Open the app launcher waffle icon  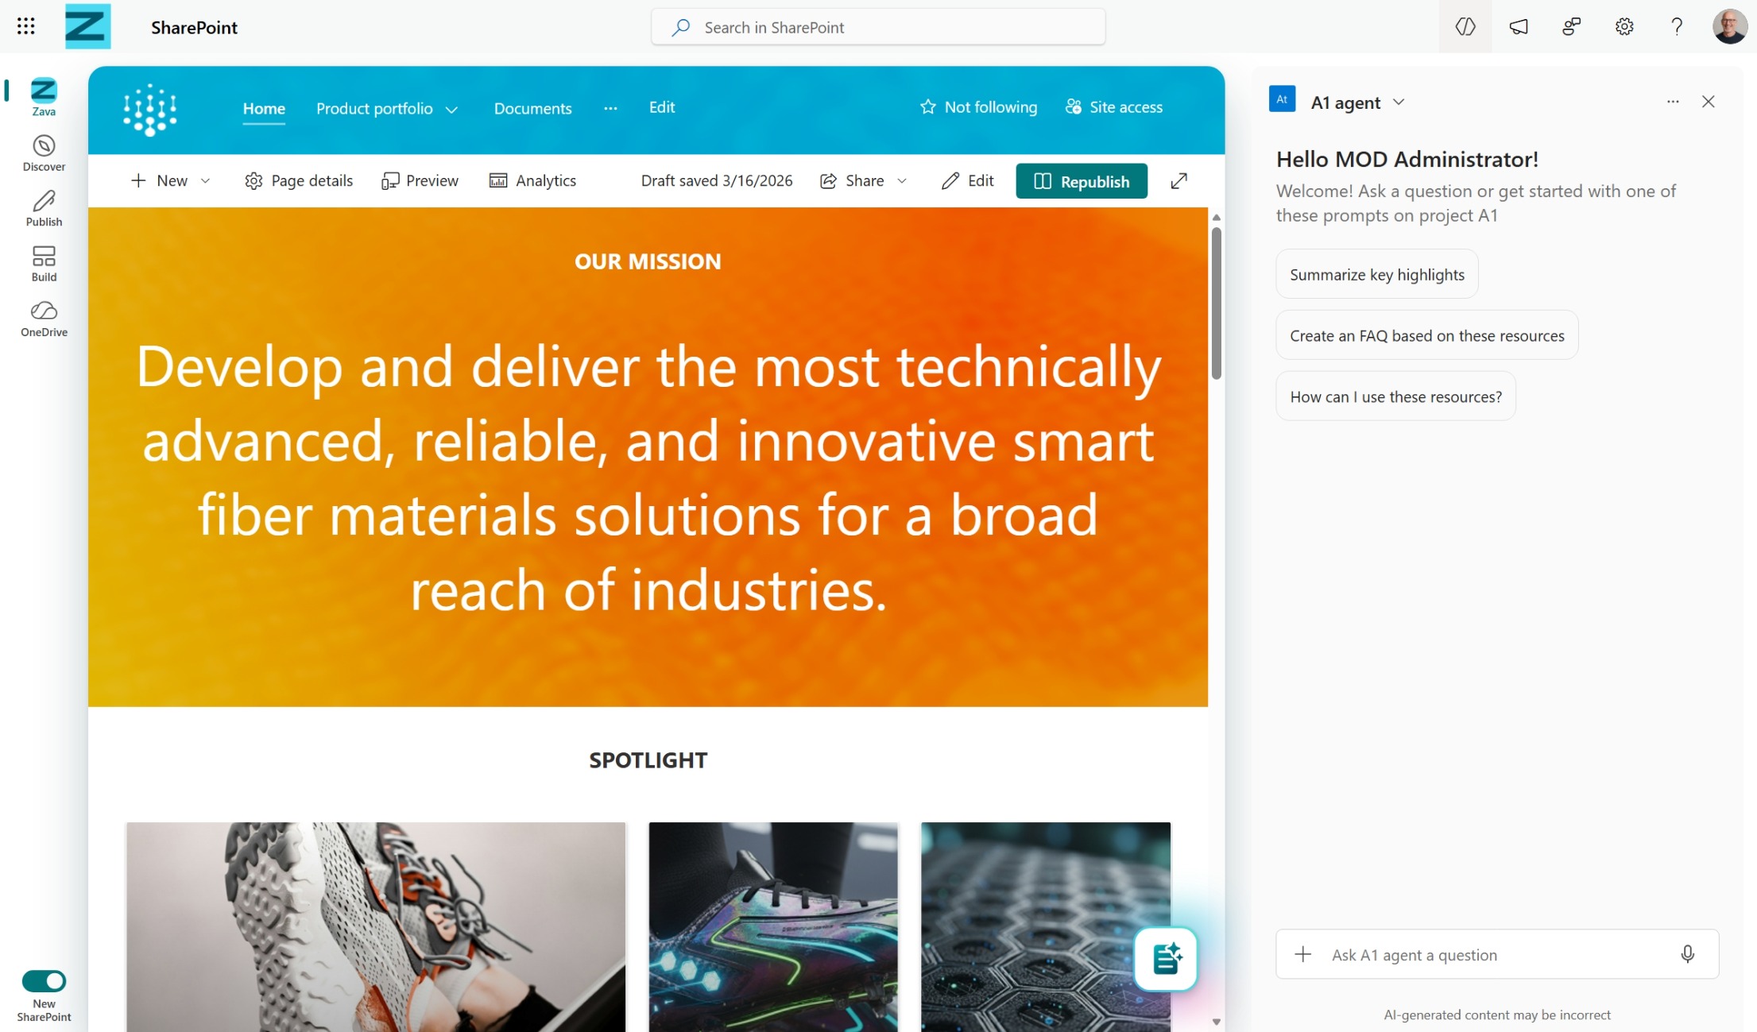tap(25, 26)
